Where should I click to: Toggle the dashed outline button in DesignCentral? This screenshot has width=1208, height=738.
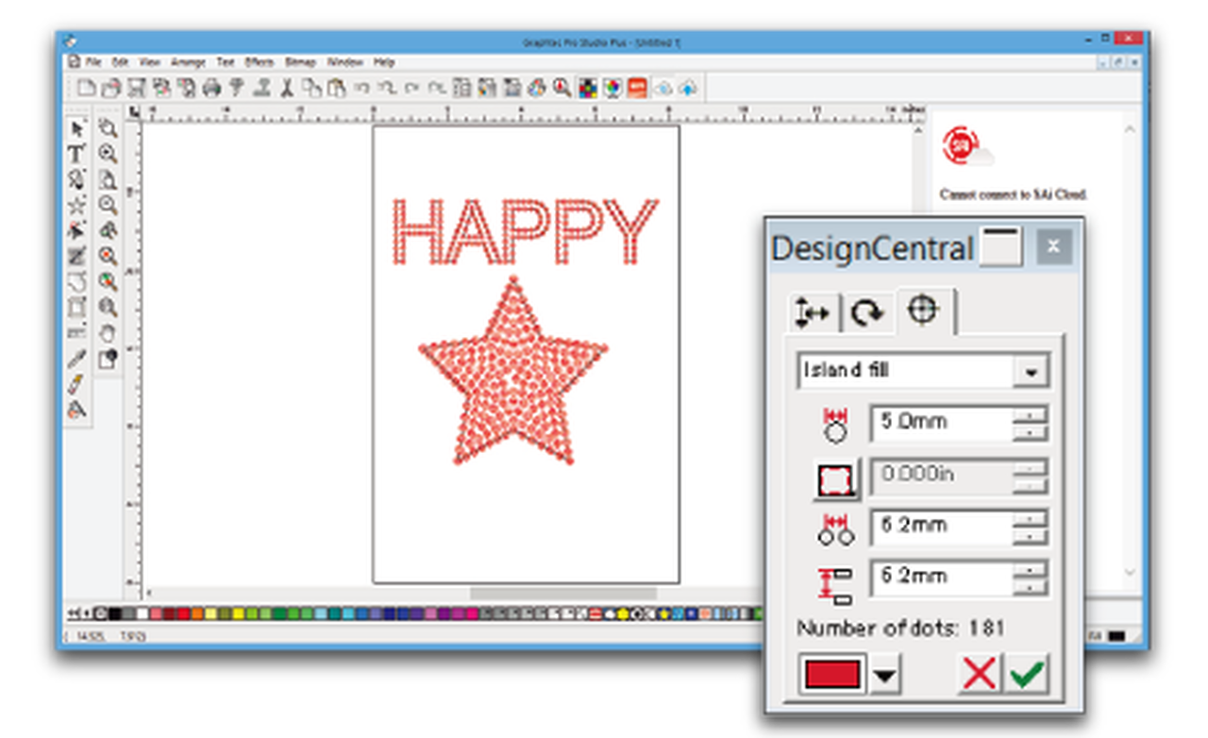point(836,479)
